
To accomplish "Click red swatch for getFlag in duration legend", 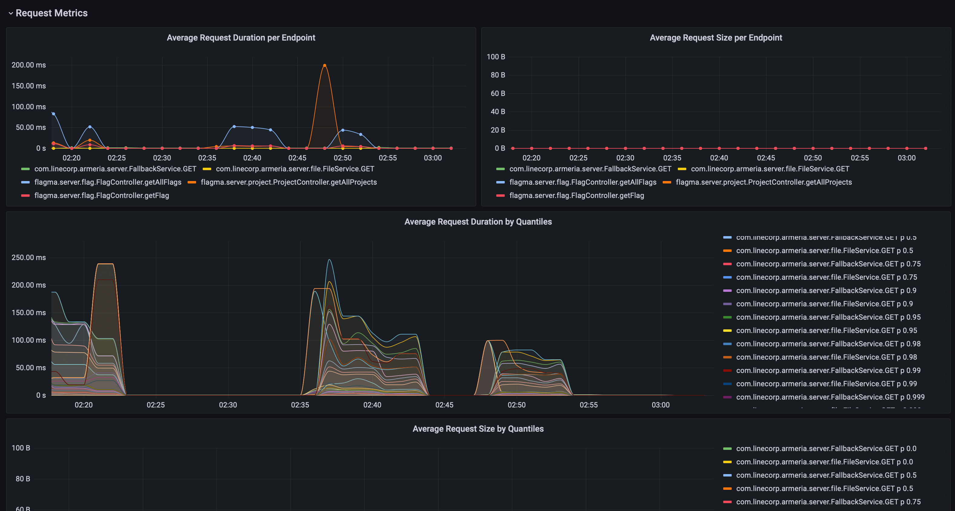I will click(25, 196).
